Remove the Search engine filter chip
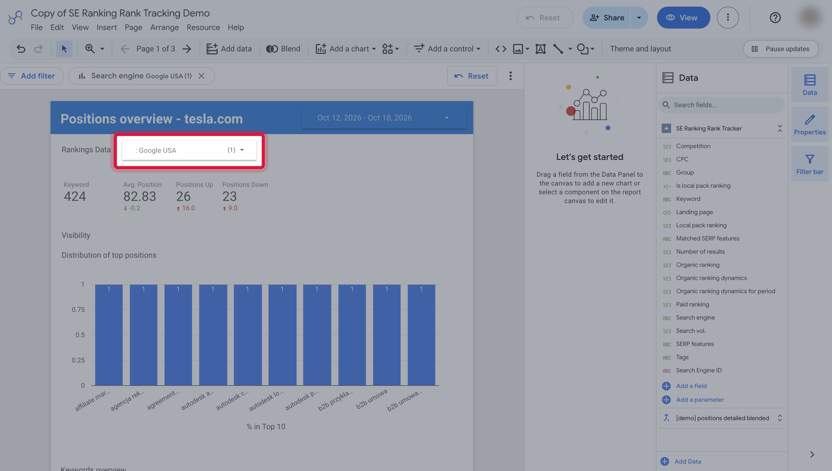 (201, 76)
